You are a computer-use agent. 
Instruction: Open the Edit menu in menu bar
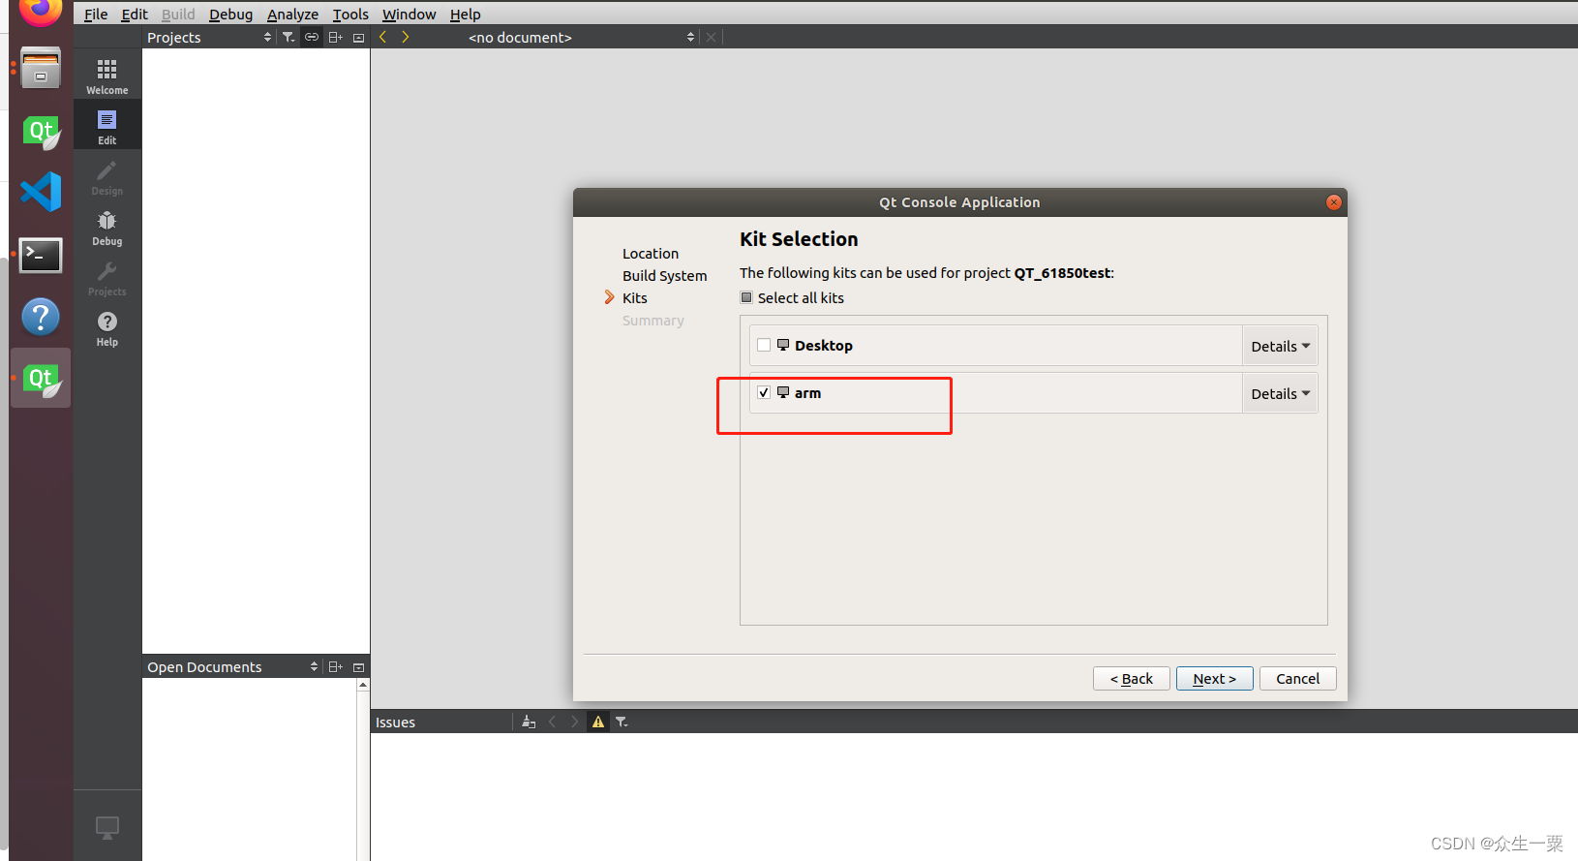(x=135, y=14)
